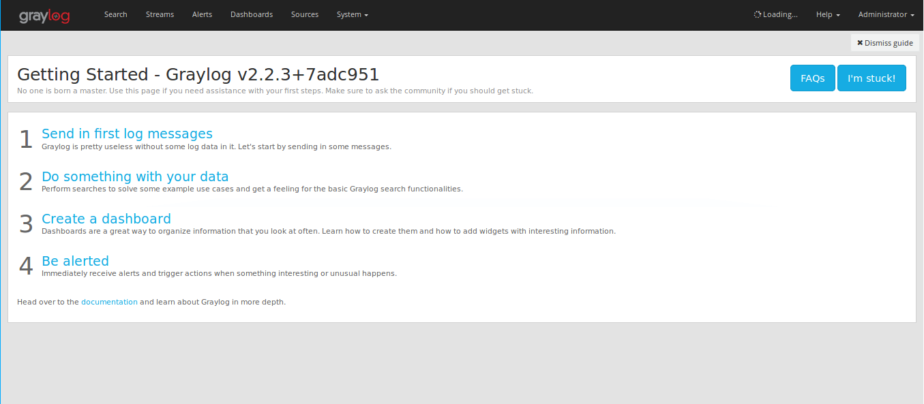Open the documentation link
This screenshot has width=924, height=404.
[109, 301]
